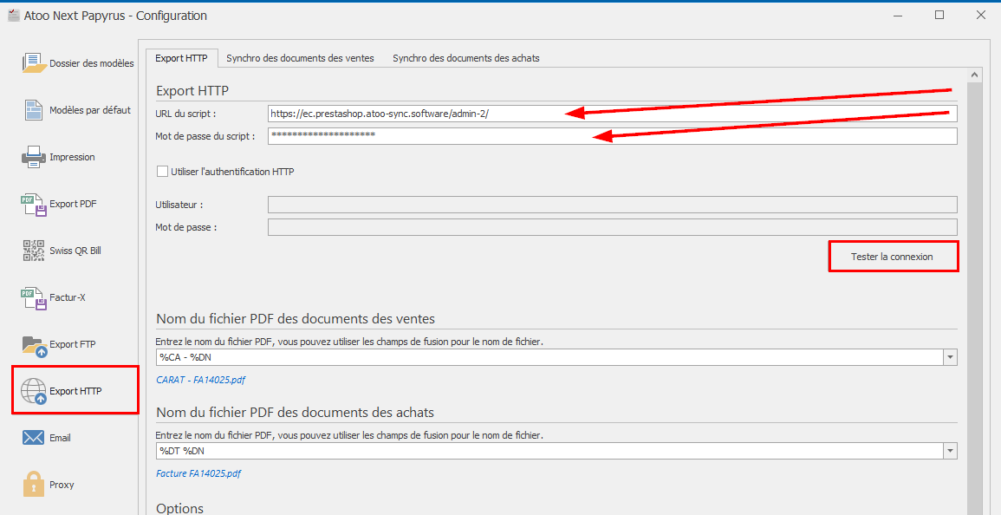
Task: Expand the purchases PDF file name dropdown
Action: pyautogui.click(x=950, y=452)
